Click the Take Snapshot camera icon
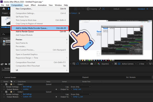Image resolution: width=153 pixels, height=102 pixels. (92, 64)
